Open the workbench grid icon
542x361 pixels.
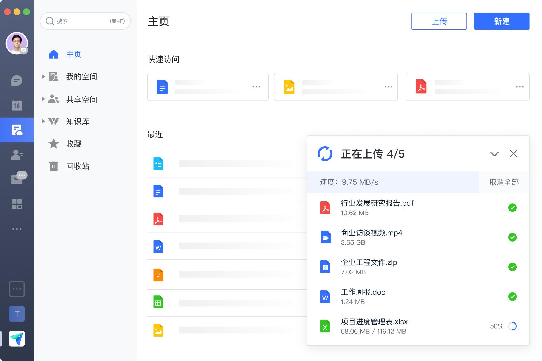click(x=17, y=204)
